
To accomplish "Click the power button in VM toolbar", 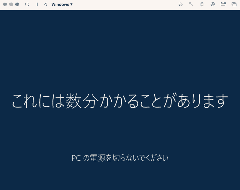I will [x=27, y=4].
